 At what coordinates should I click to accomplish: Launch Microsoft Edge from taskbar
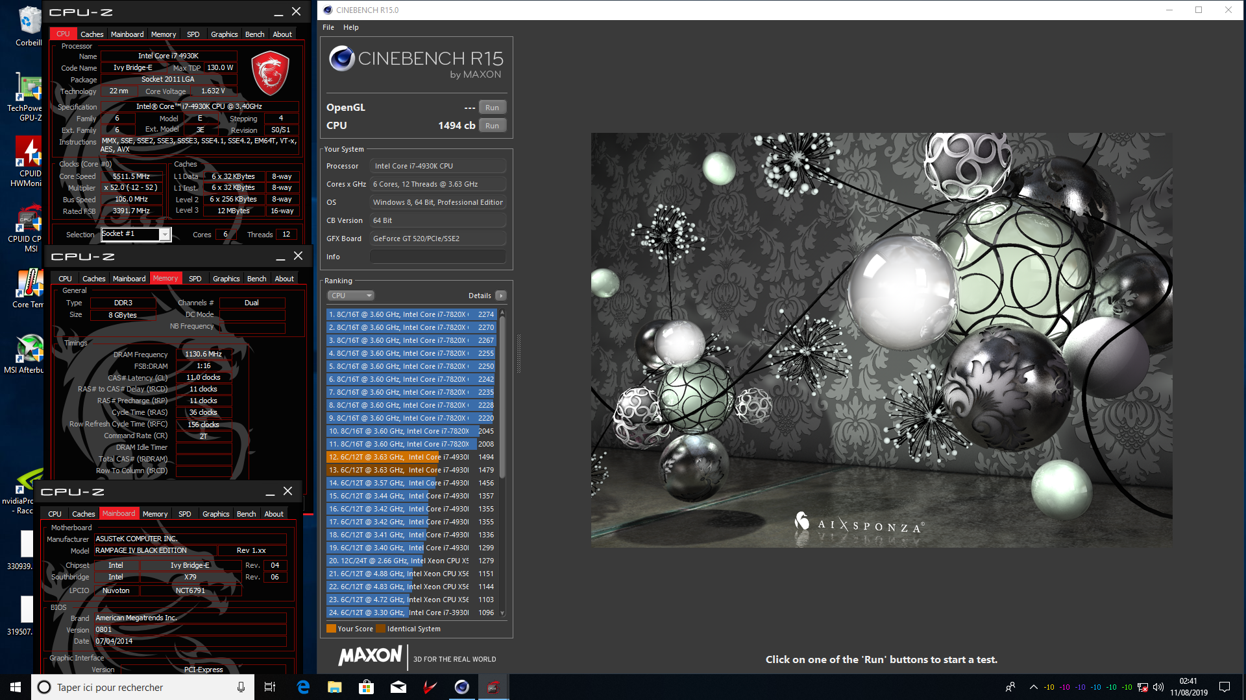[303, 687]
